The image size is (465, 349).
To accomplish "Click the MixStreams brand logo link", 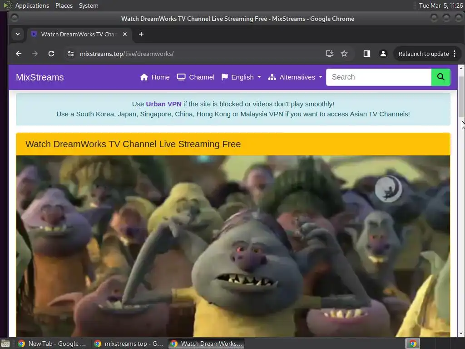I will (x=40, y=77).
